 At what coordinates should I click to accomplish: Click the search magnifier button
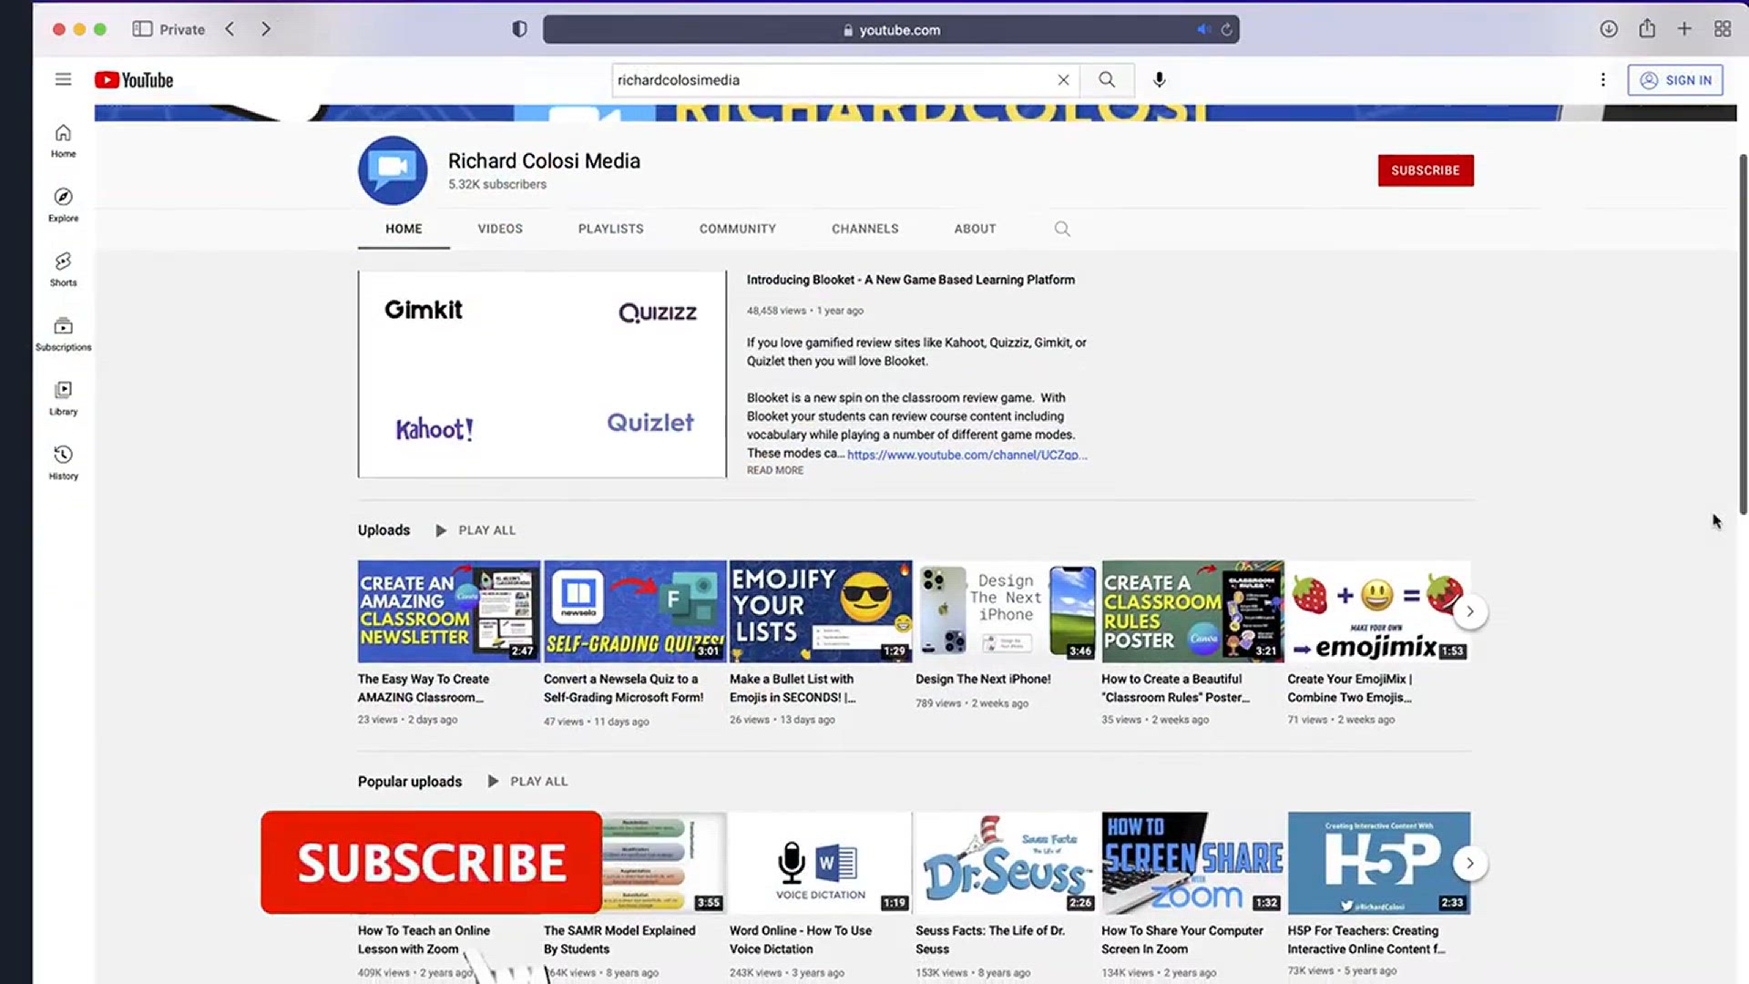click(x=1107, y=79)
